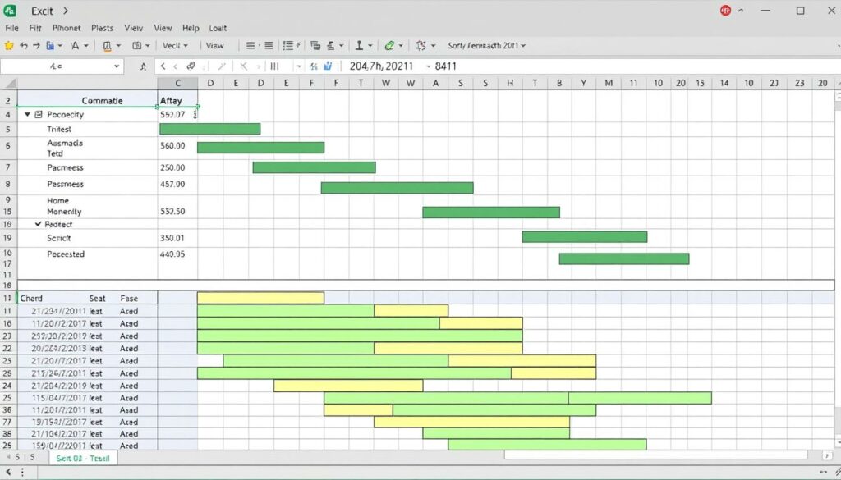Screen dimensions: 841x480
Task: Select row 5 header
Action: [8, 129]
